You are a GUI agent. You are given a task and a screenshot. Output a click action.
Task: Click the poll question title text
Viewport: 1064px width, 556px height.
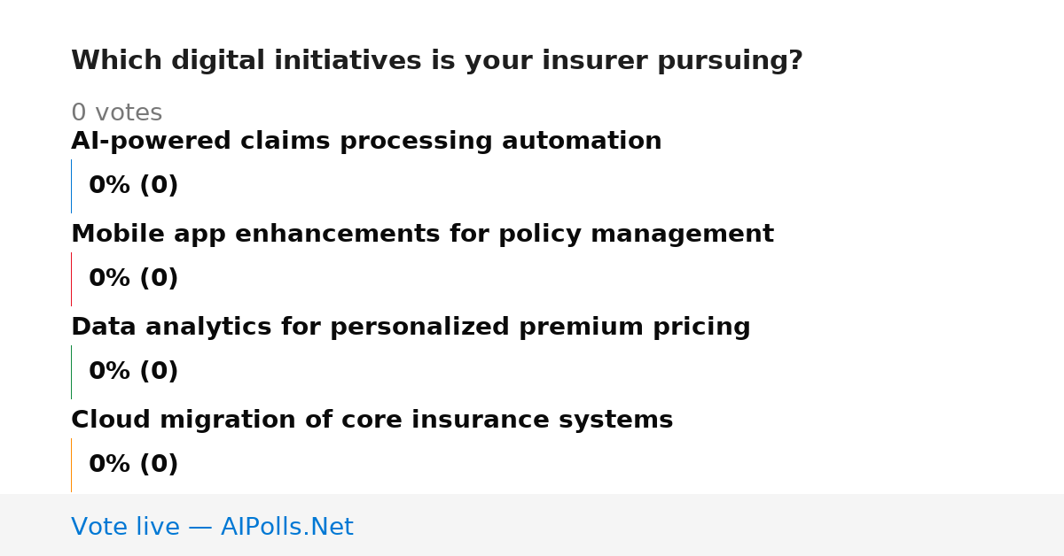pos(437,61)
